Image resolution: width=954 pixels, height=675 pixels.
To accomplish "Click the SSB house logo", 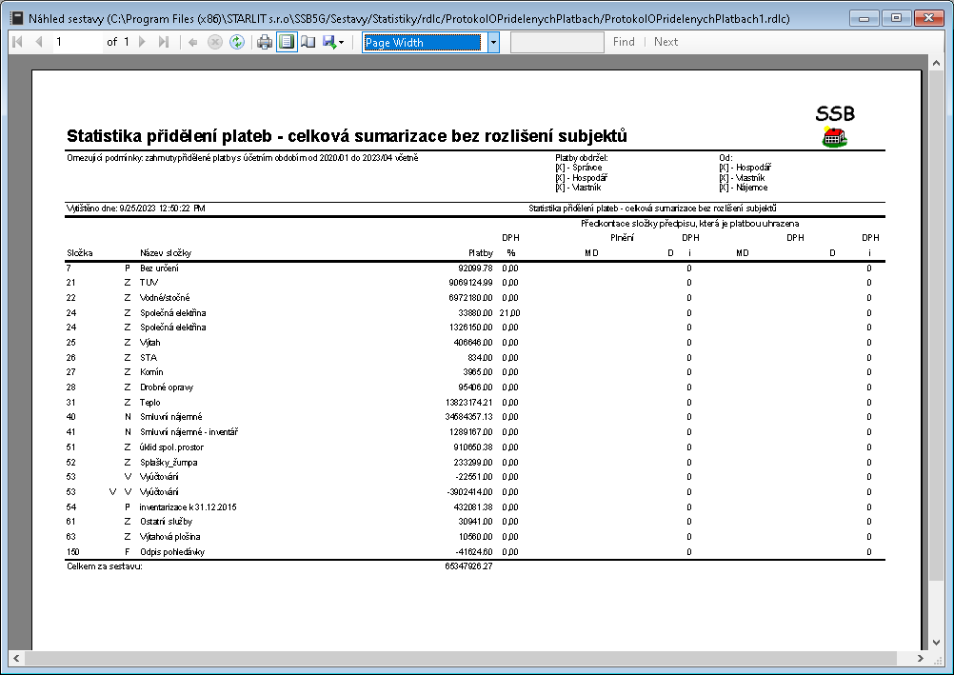I will click(834, 137).
